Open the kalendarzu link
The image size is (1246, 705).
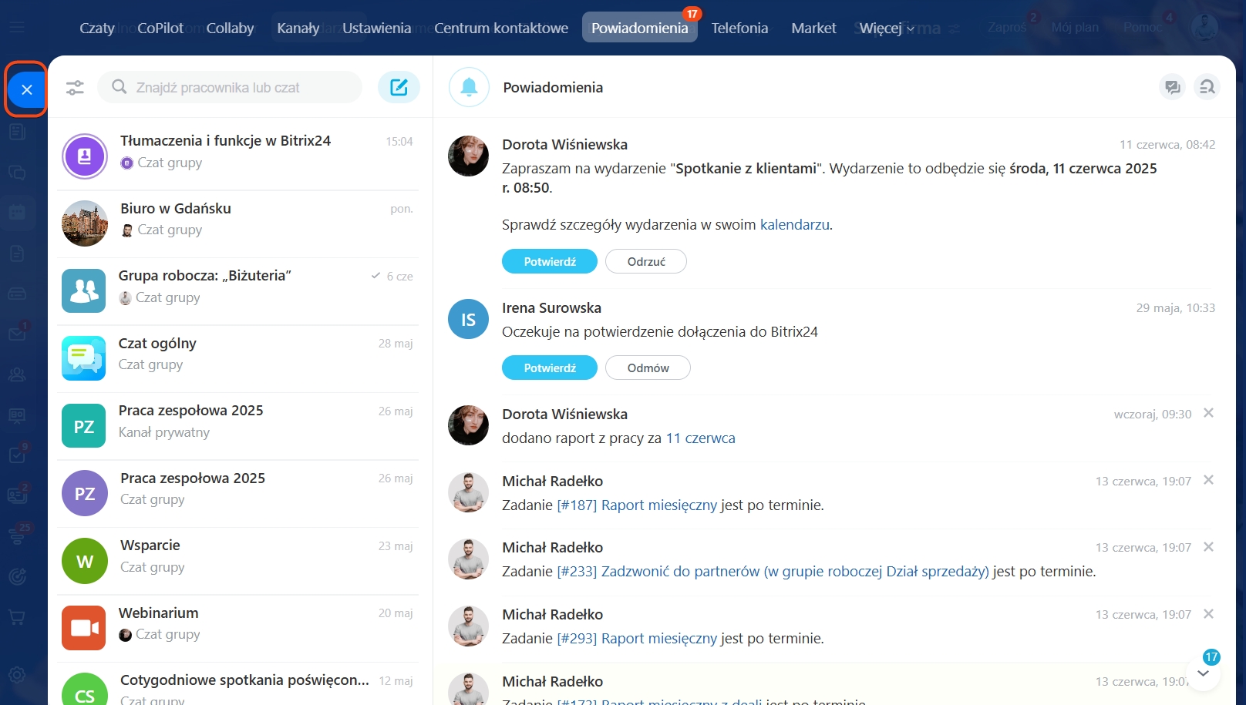794,225
